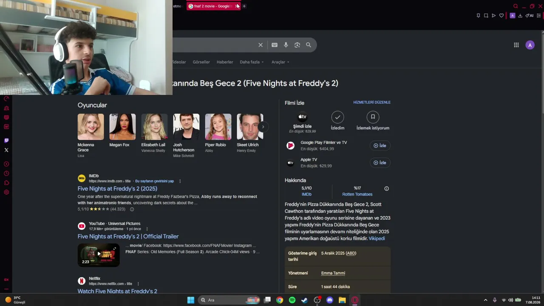Select the Josh Hutcherson cast photo
This screenshot has width=544, height=306.
coord(186,127)
